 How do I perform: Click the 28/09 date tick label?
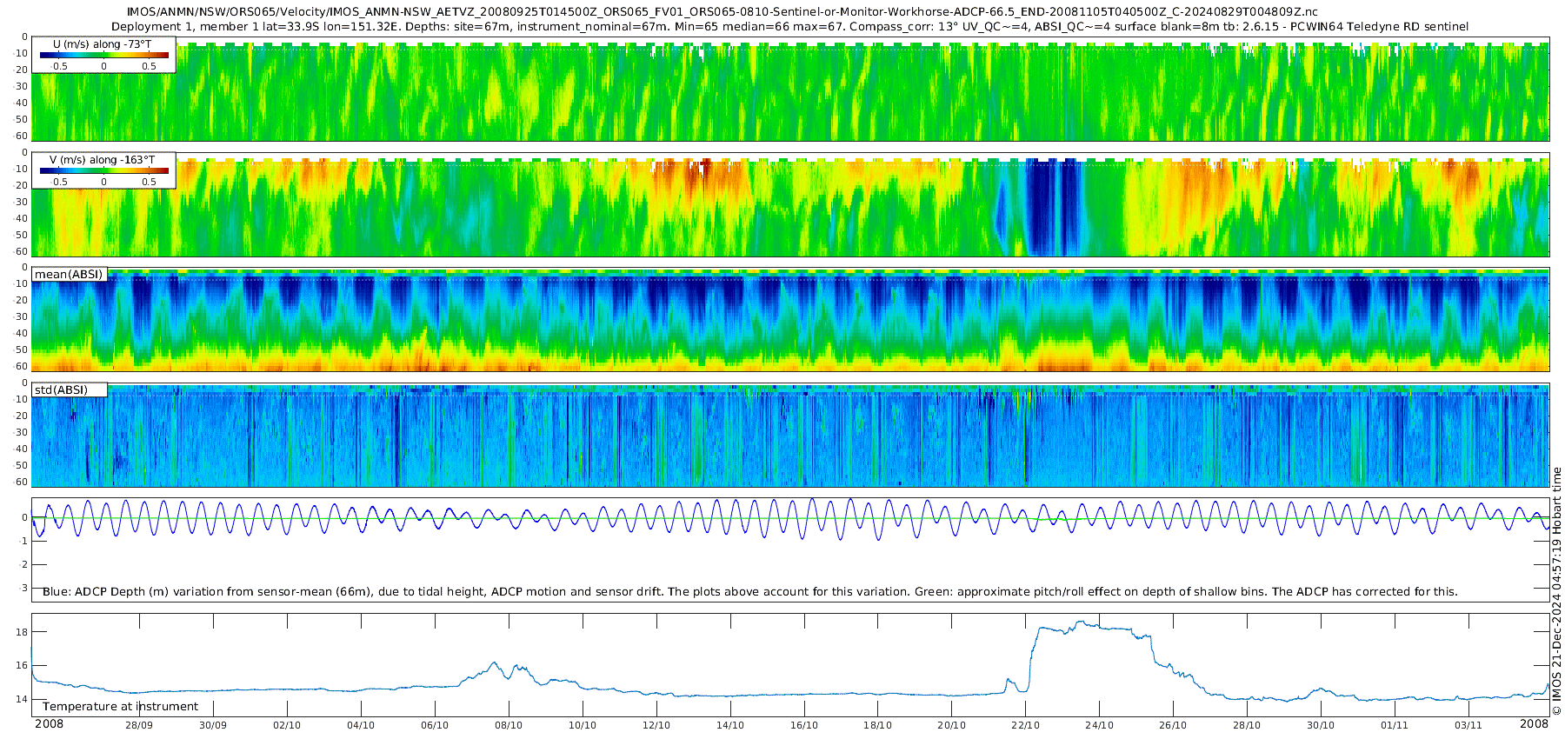coord(139,725)
